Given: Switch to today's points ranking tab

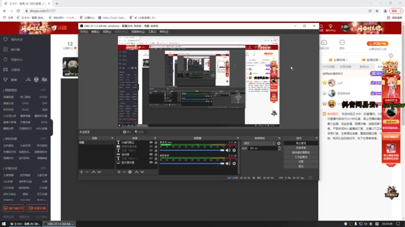Looking at the screenshot, I should 329,67.
